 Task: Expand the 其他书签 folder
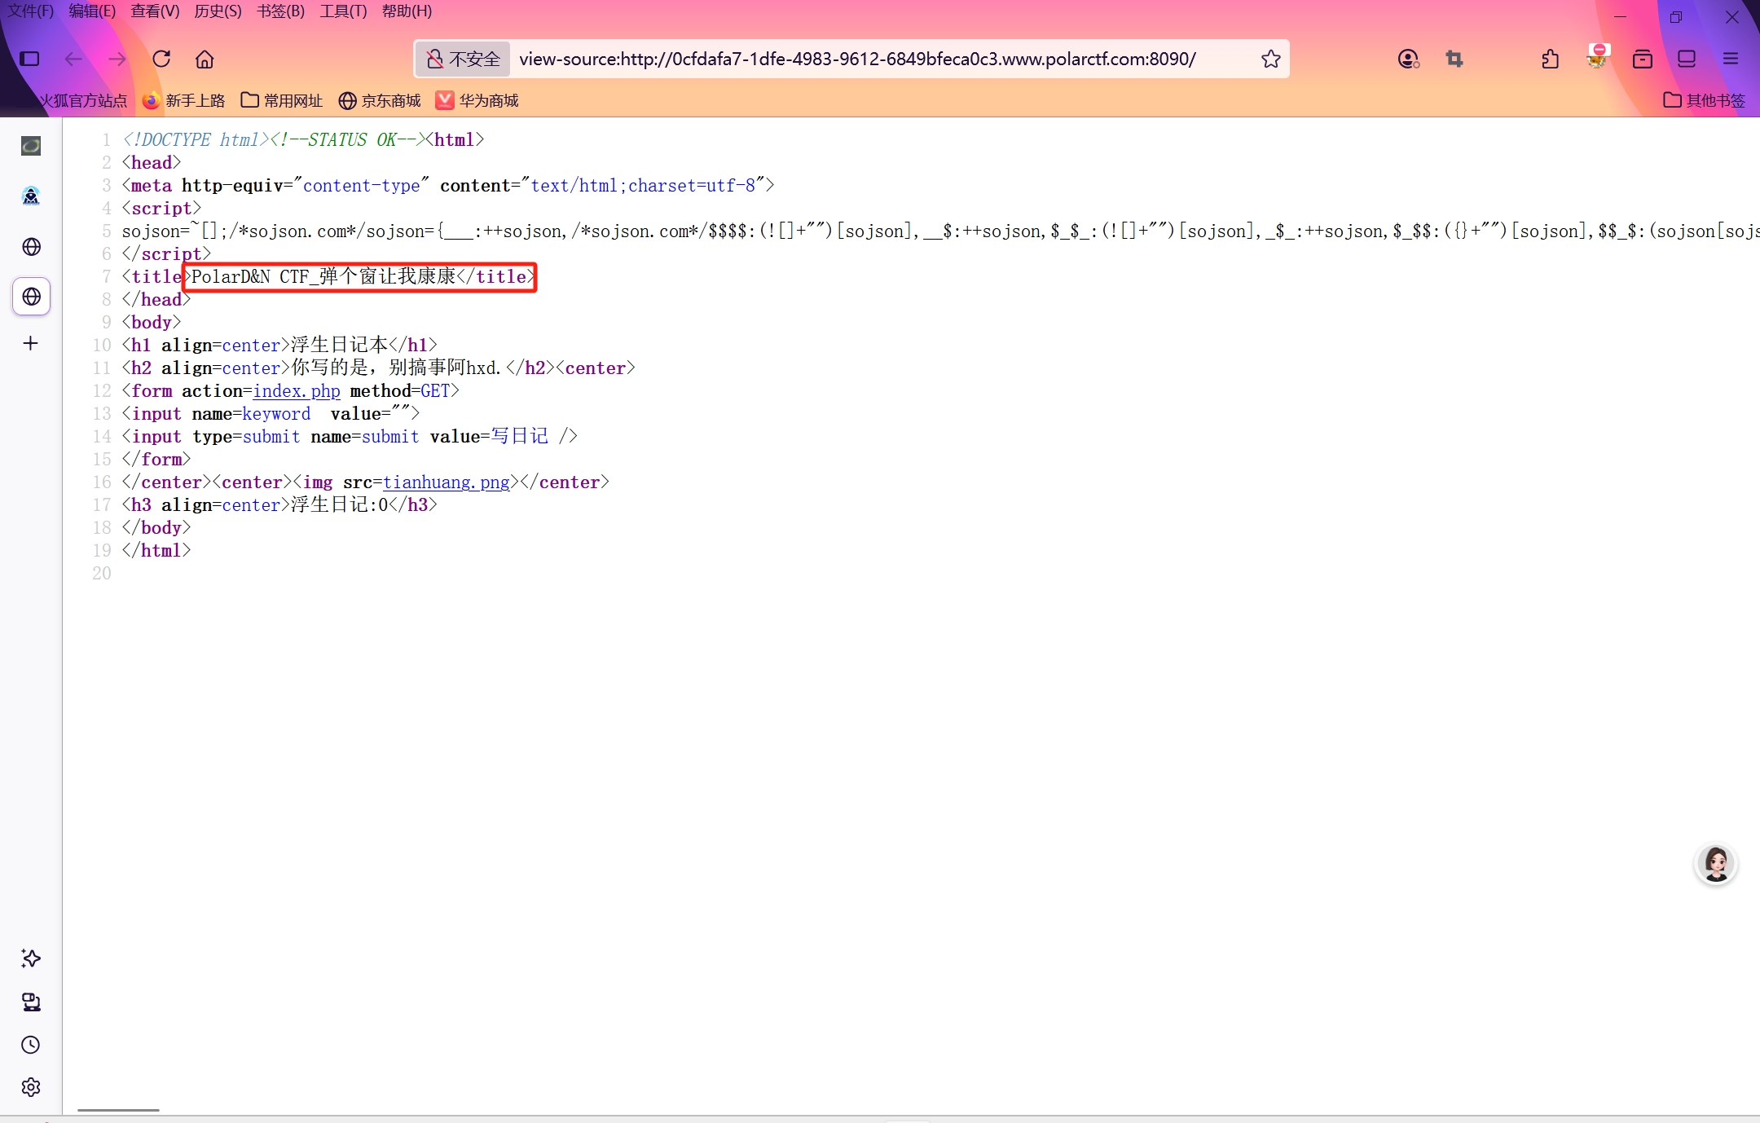pyautogui.click(x=1704, y=100)
